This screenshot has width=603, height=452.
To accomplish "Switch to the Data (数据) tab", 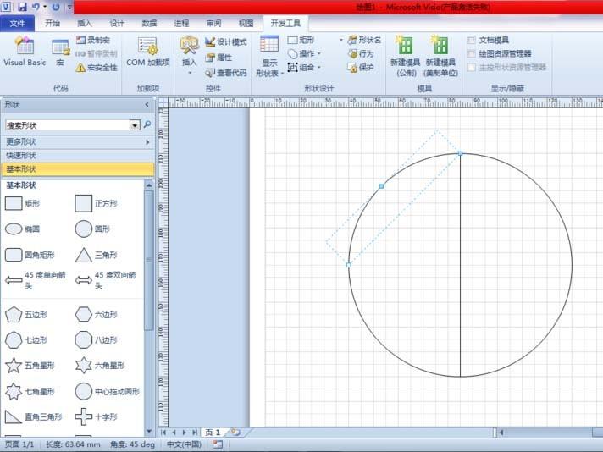I will [x=149, y=24].
